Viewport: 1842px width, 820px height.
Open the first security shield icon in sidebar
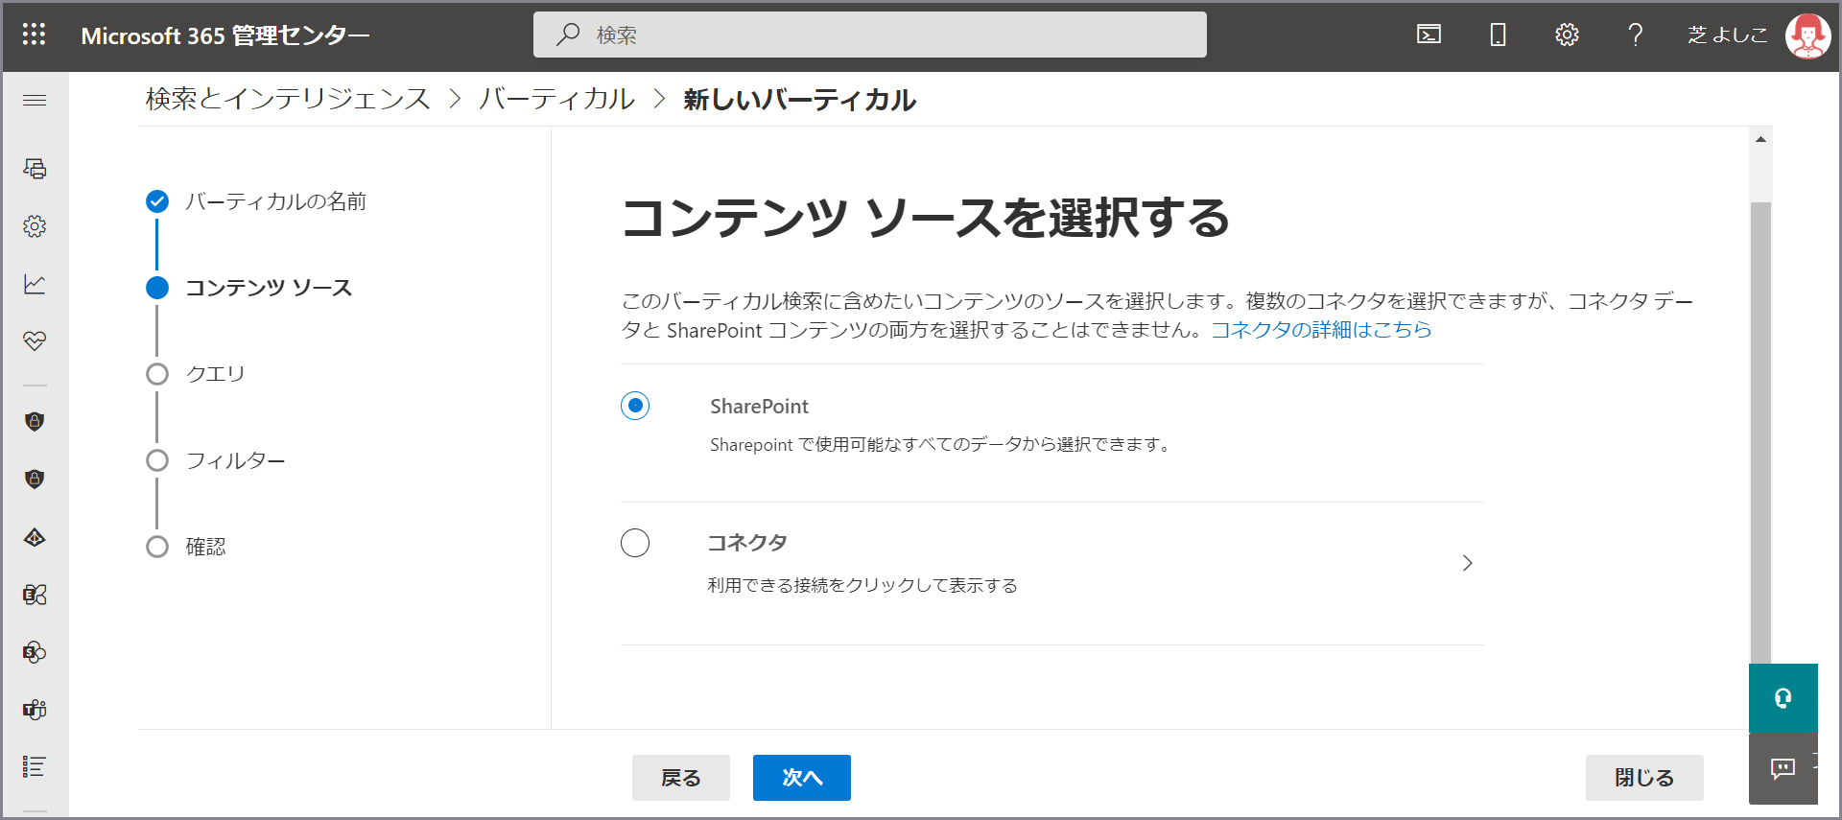35,421
